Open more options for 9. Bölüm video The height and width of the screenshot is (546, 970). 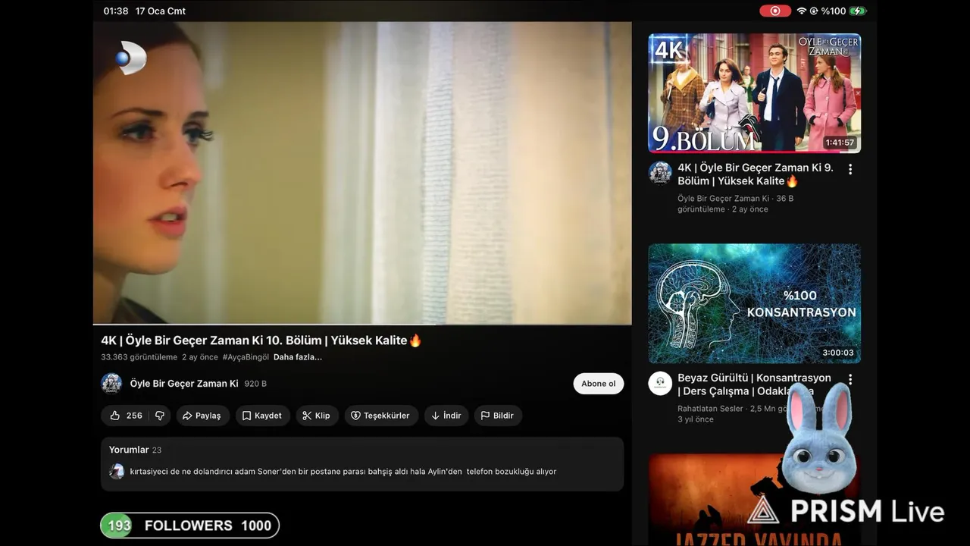pyautogui.click(x=850, y=170)
